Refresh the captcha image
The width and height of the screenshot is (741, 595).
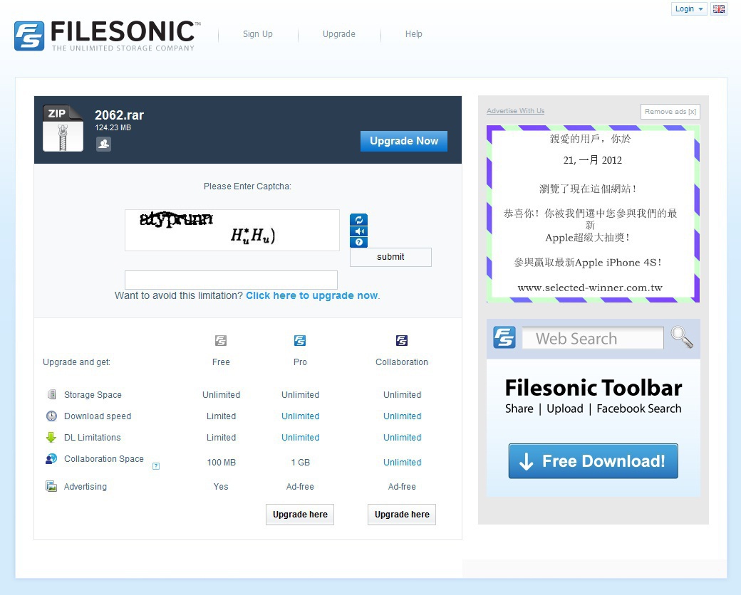(358, 220)
